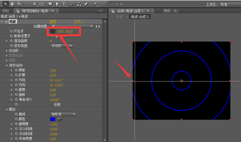The width and height of the screenshot is (241, 142).
Task: Enable the 反射 checkbox
Action: 51,104
